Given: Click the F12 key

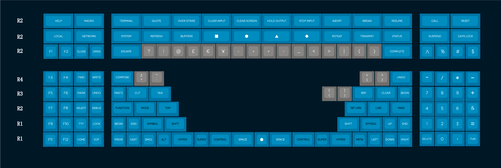Looking at the screenshot, I should tap(66, 140).
